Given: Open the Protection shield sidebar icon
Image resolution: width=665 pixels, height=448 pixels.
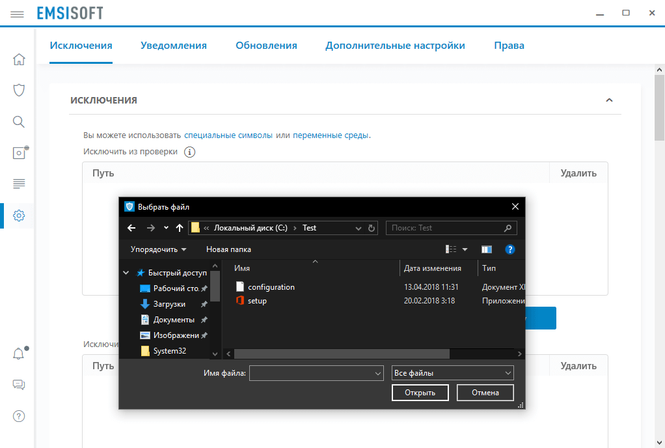Looking at the screenshot, I should click(x=19, y=90).
